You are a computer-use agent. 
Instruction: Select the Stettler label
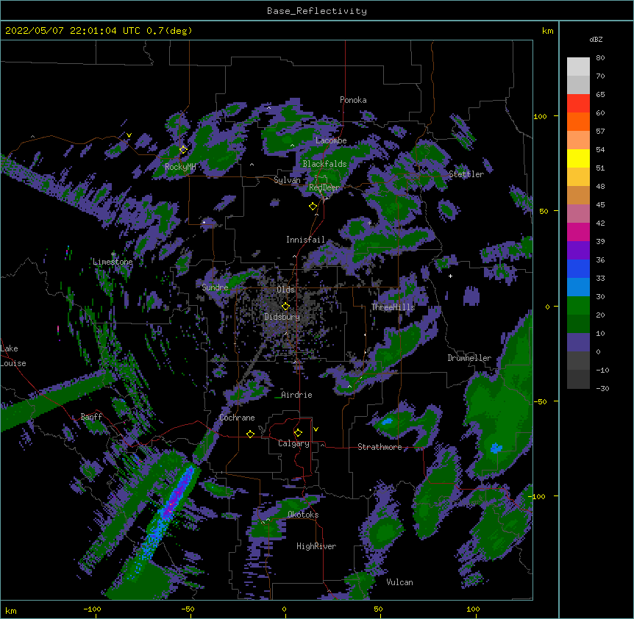point(466,174)
